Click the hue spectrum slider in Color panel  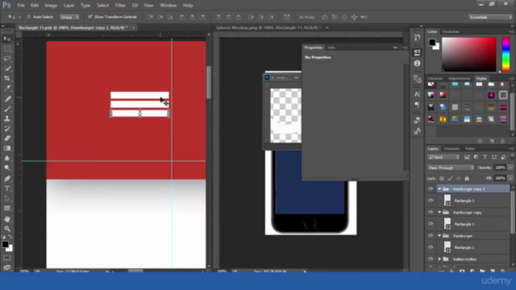[x=506, y=54]
